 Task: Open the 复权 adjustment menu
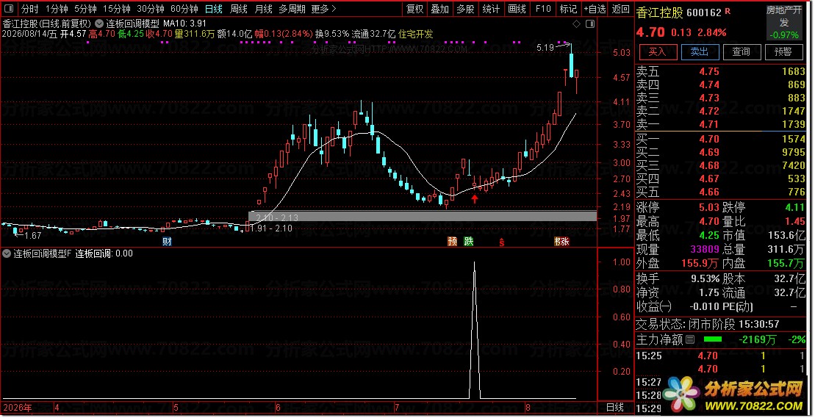414,9
